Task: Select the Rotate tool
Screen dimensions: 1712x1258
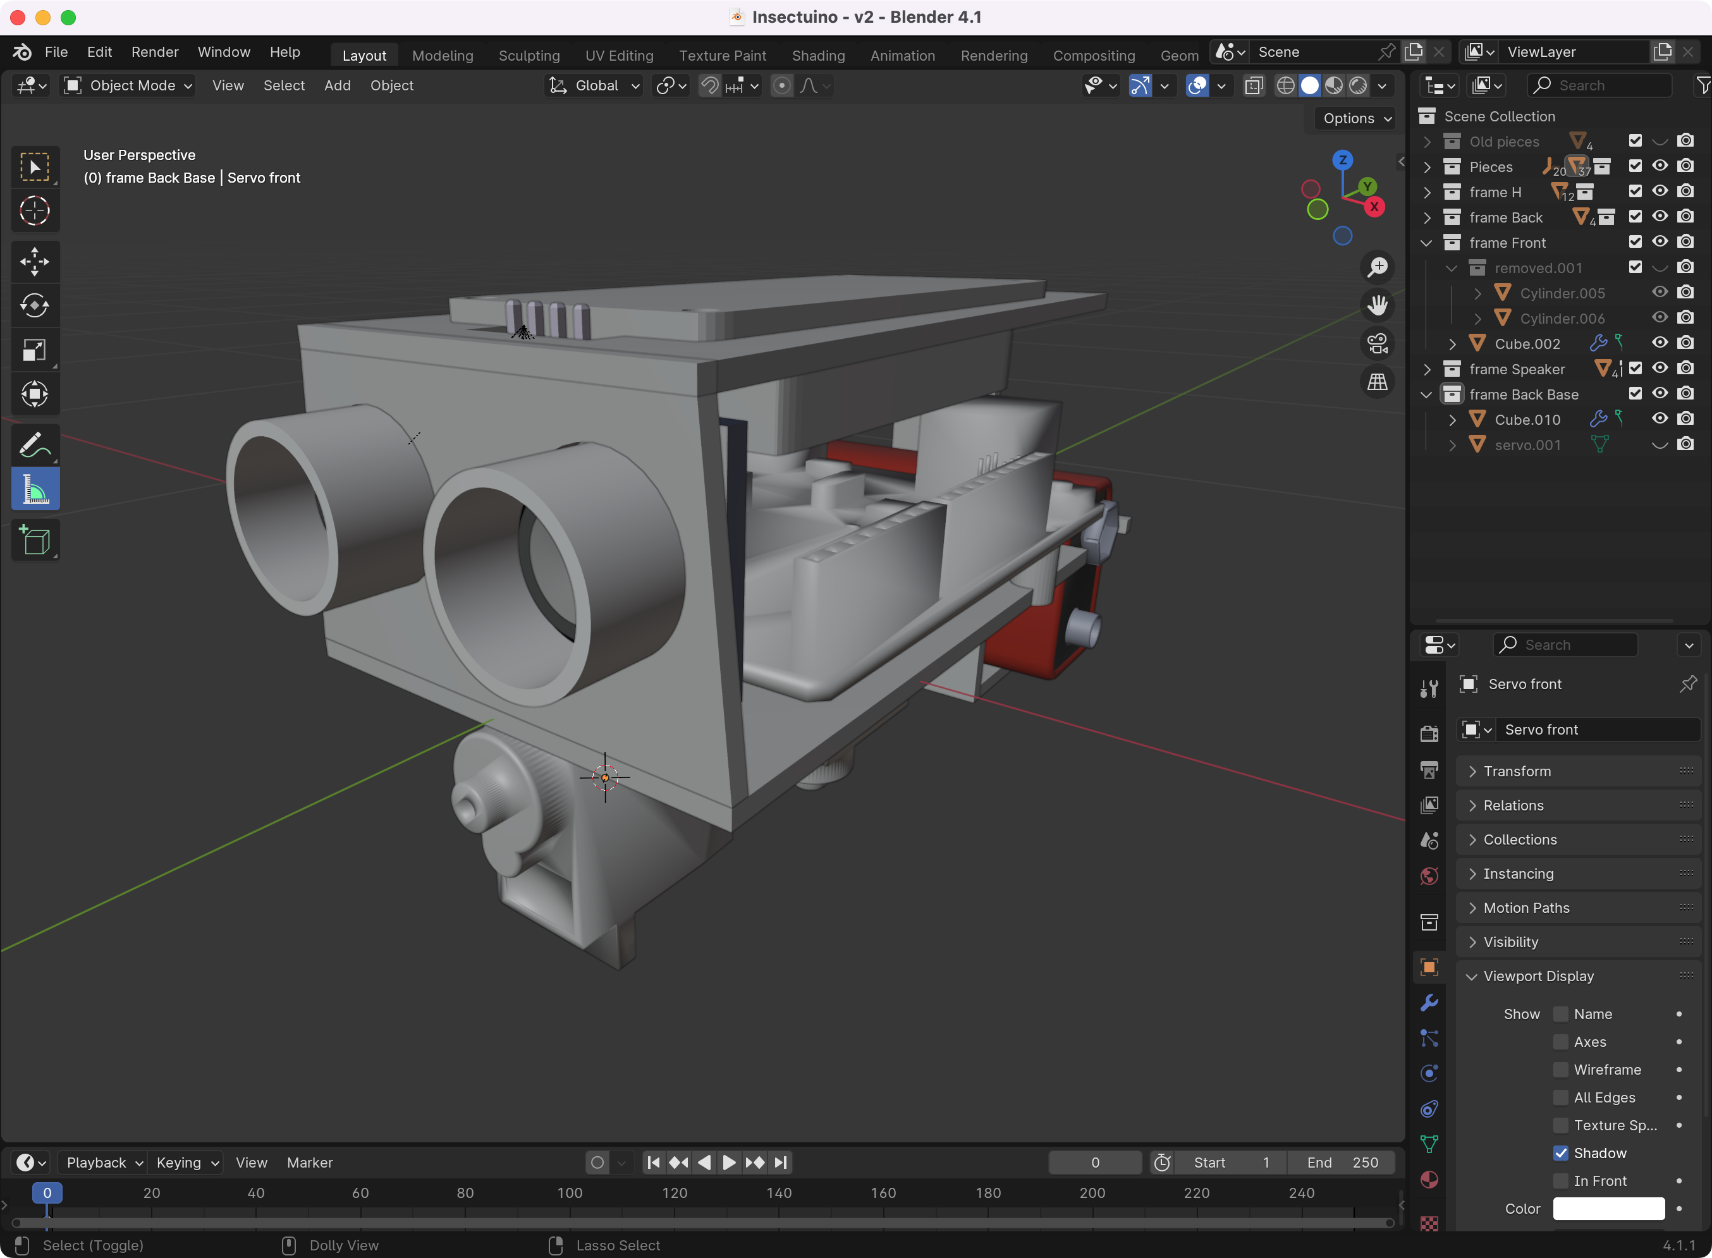Action: tap(35, 305)
